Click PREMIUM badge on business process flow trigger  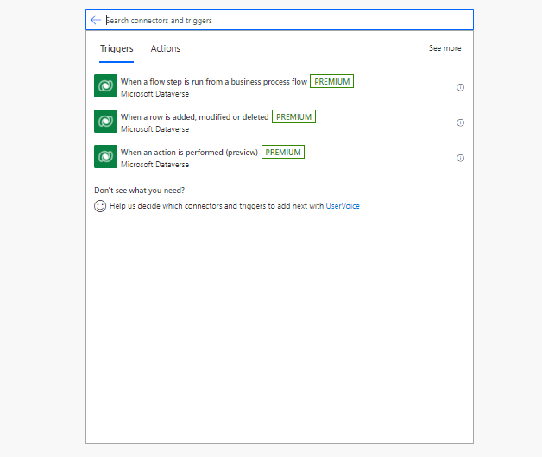[331, 81]
